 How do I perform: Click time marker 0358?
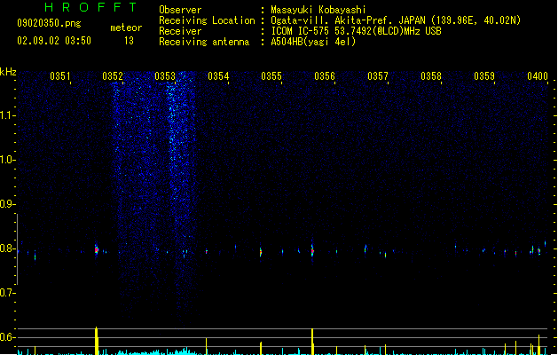pos(431,76)
